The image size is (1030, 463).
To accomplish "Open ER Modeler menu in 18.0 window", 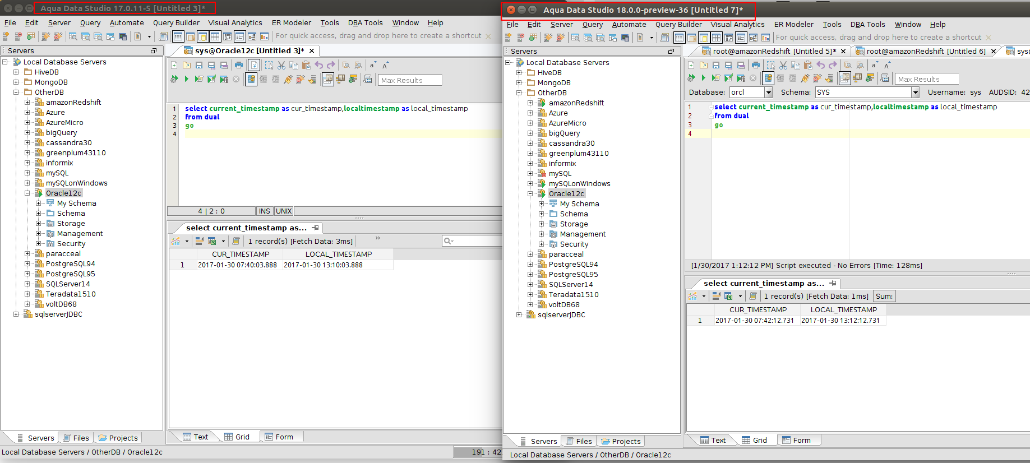I will 793,25.
